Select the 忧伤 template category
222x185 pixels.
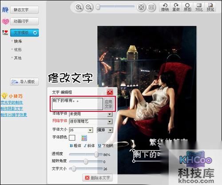(18, 50)
